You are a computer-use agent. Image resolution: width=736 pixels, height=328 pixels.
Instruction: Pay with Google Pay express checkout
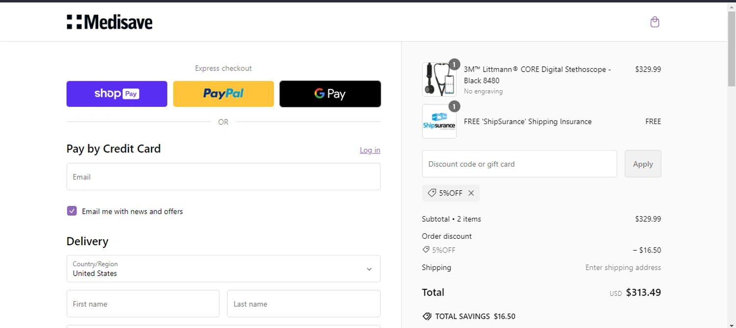coord(330,94)
